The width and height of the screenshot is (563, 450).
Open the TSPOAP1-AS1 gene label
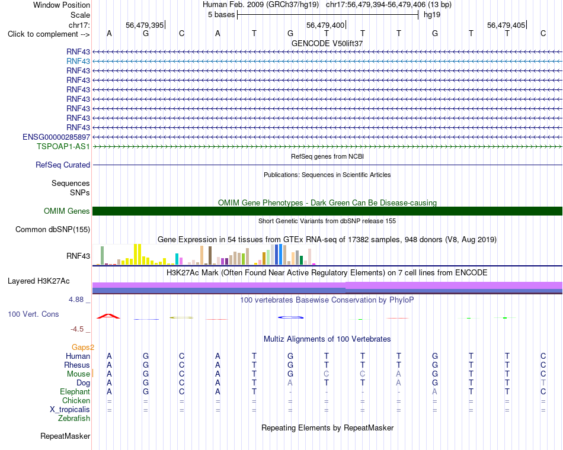click(x=63, y=146)
